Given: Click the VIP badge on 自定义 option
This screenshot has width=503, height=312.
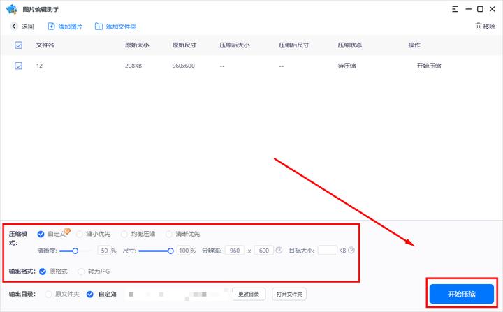Looking at the screenshot, I should pos(67,231).
